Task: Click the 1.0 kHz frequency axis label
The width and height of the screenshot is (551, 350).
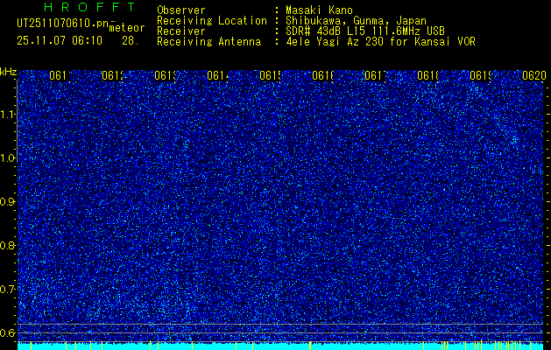Action: point(9,158)
